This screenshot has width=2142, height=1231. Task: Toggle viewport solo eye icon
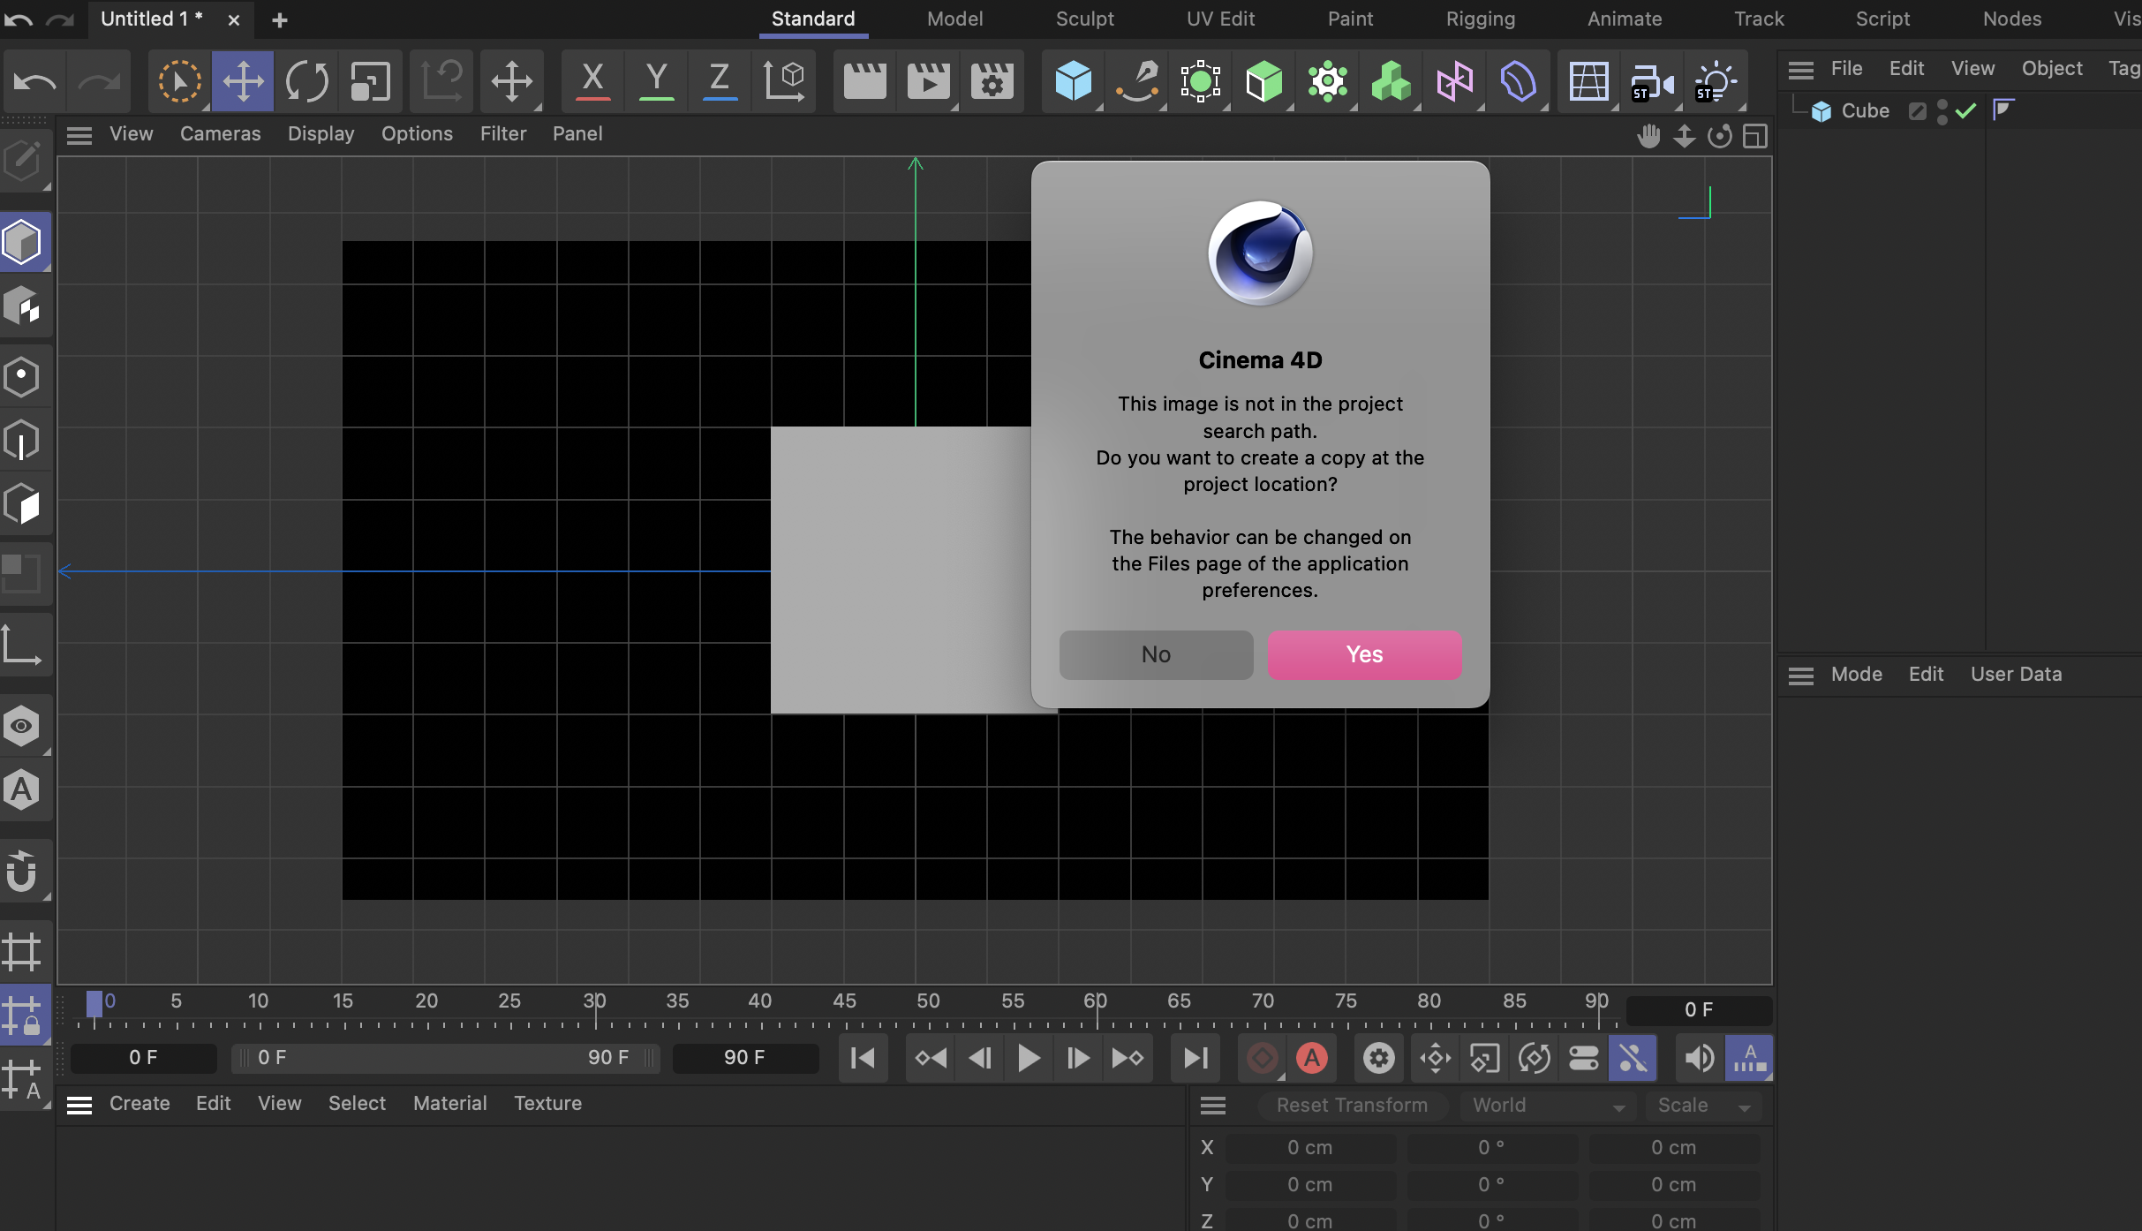pyautogui.click(x=23, y=726)
